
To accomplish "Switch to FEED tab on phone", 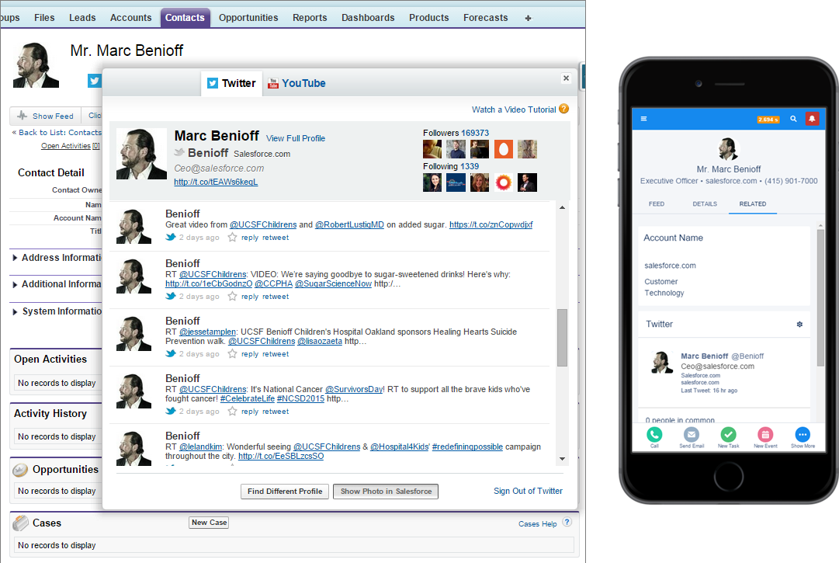I will (x=657, y=204).
